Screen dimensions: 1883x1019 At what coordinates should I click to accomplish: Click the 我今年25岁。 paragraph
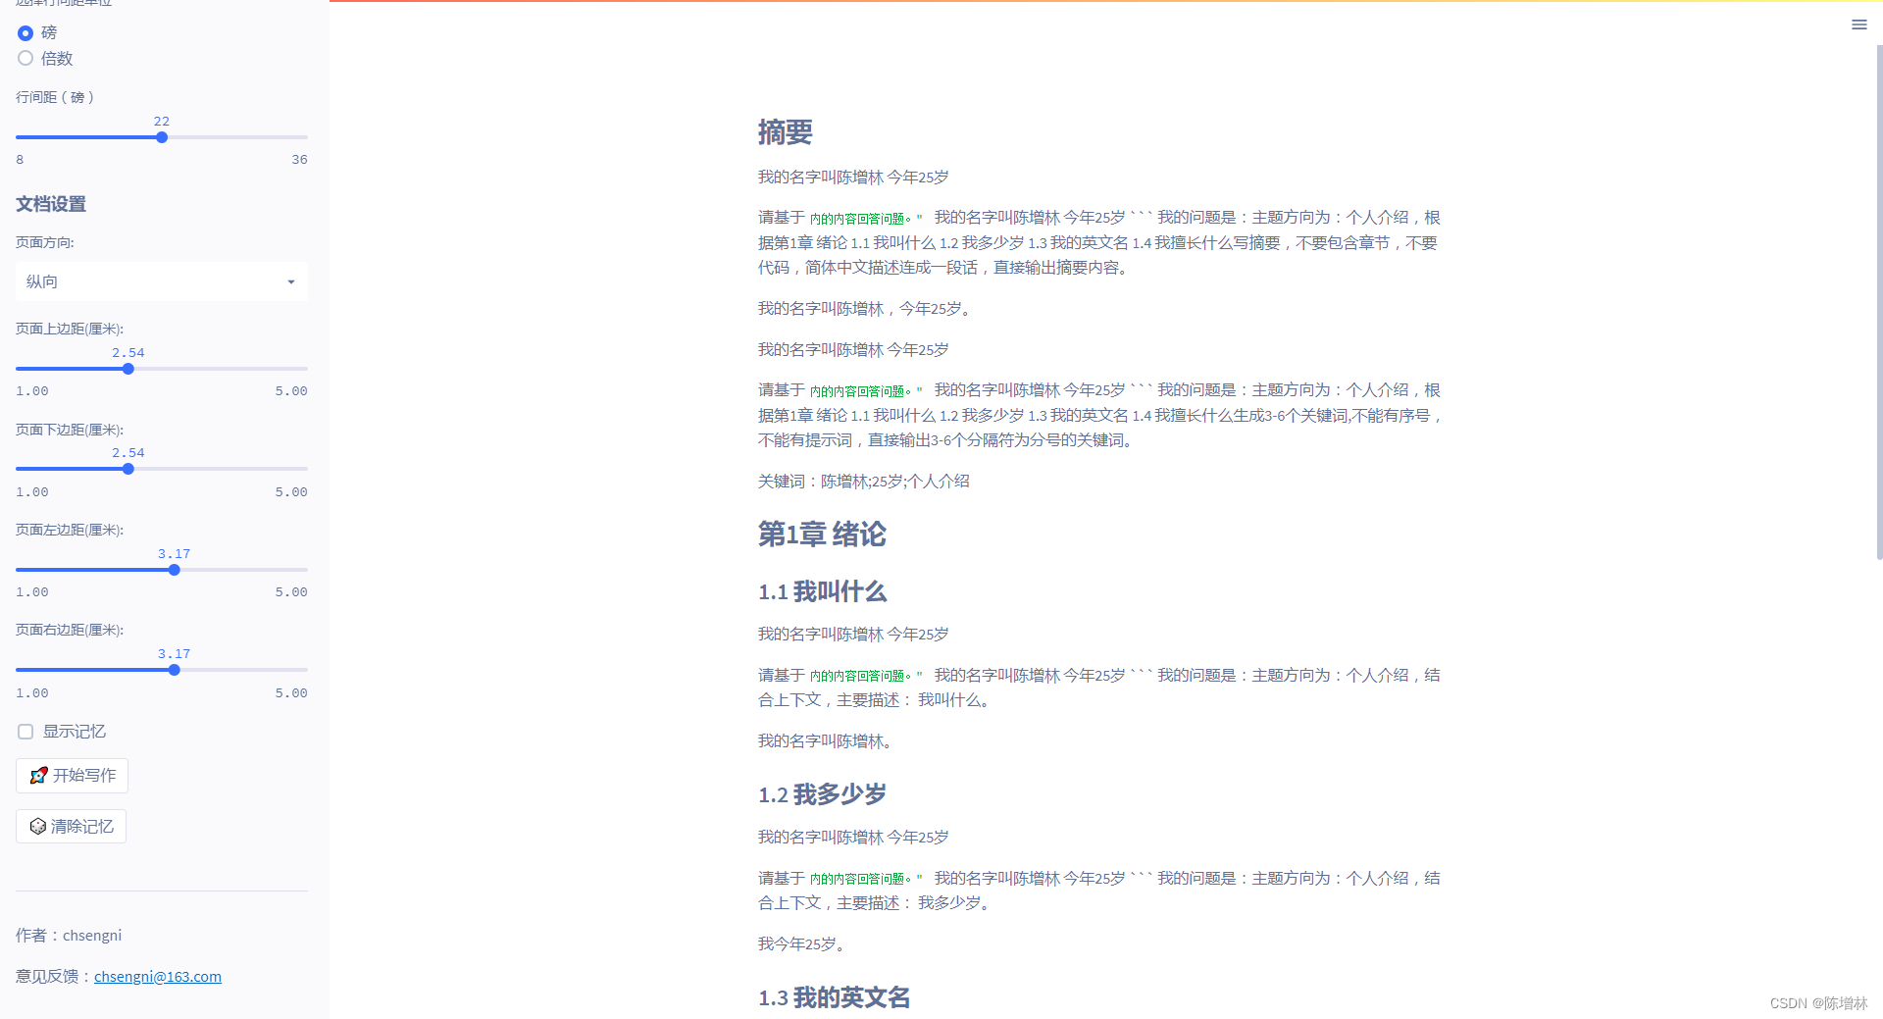coord(803,944)
